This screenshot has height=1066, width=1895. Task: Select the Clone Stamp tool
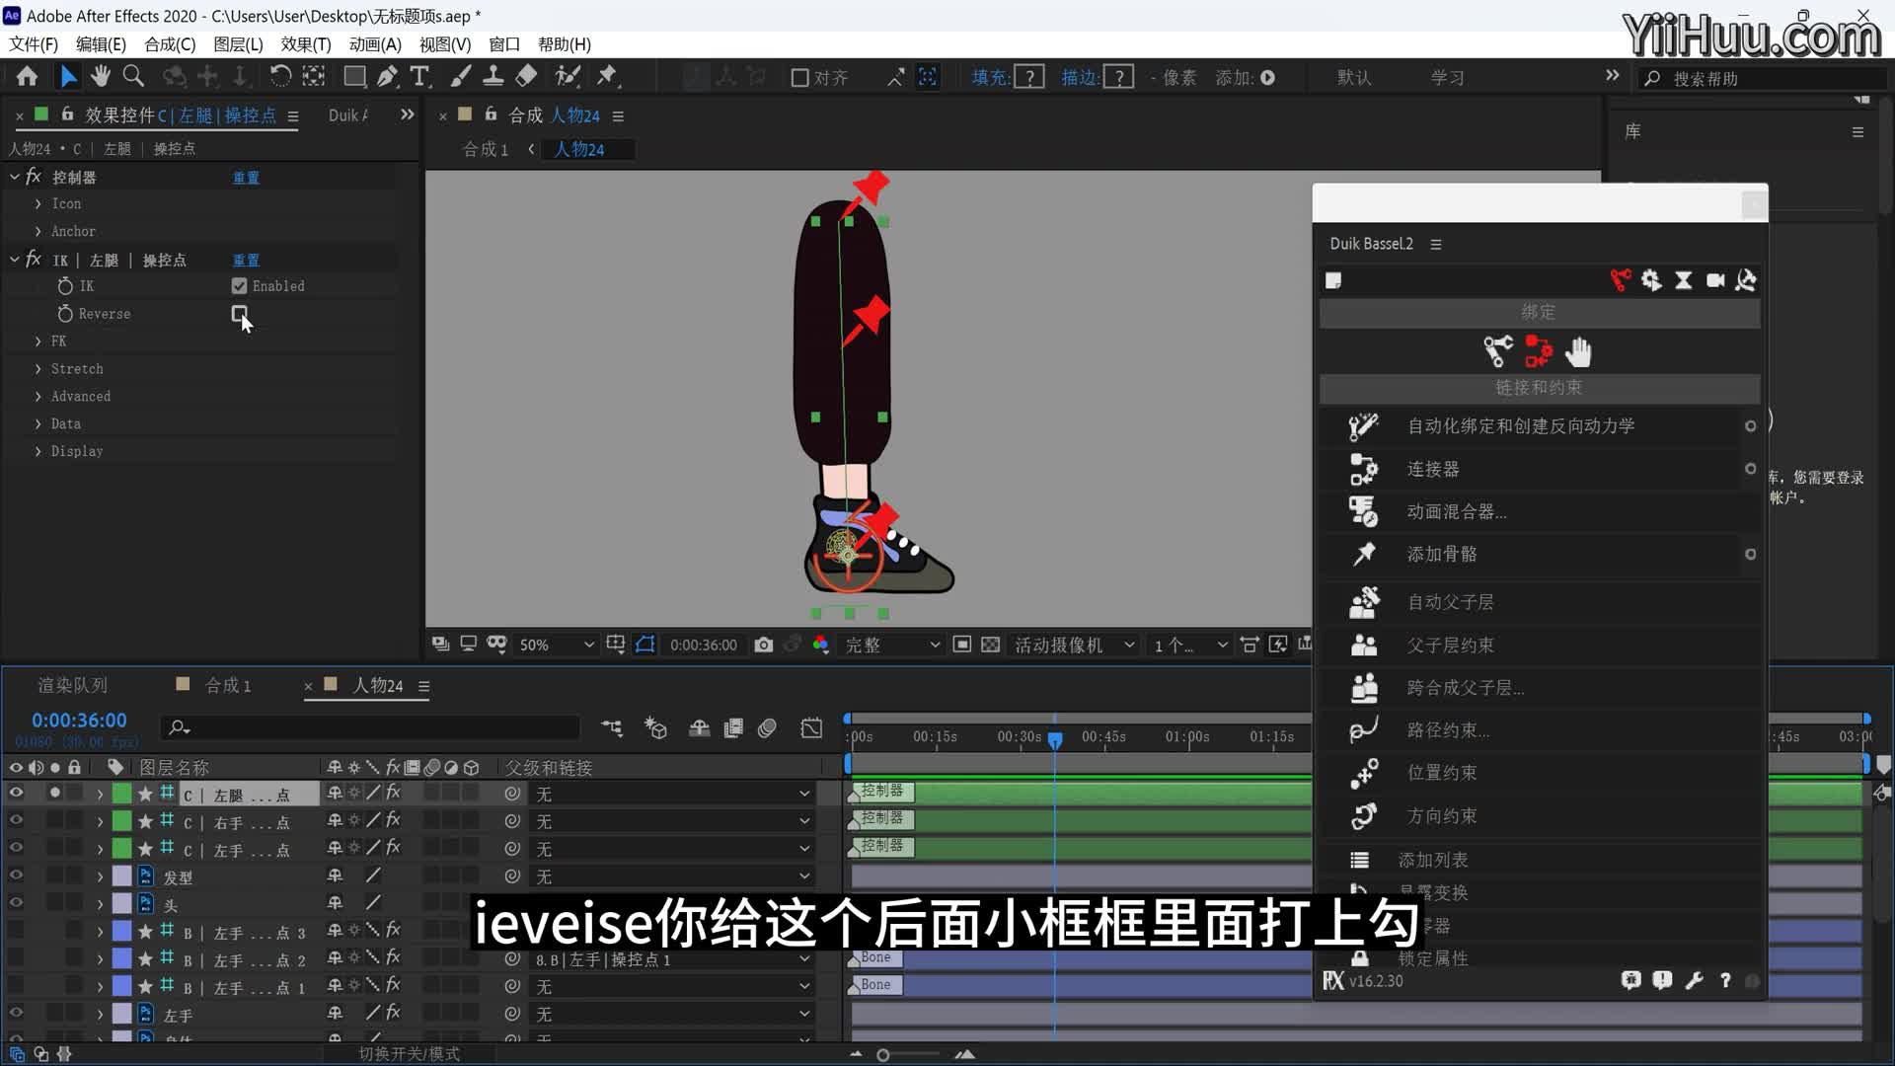[493, 77]
